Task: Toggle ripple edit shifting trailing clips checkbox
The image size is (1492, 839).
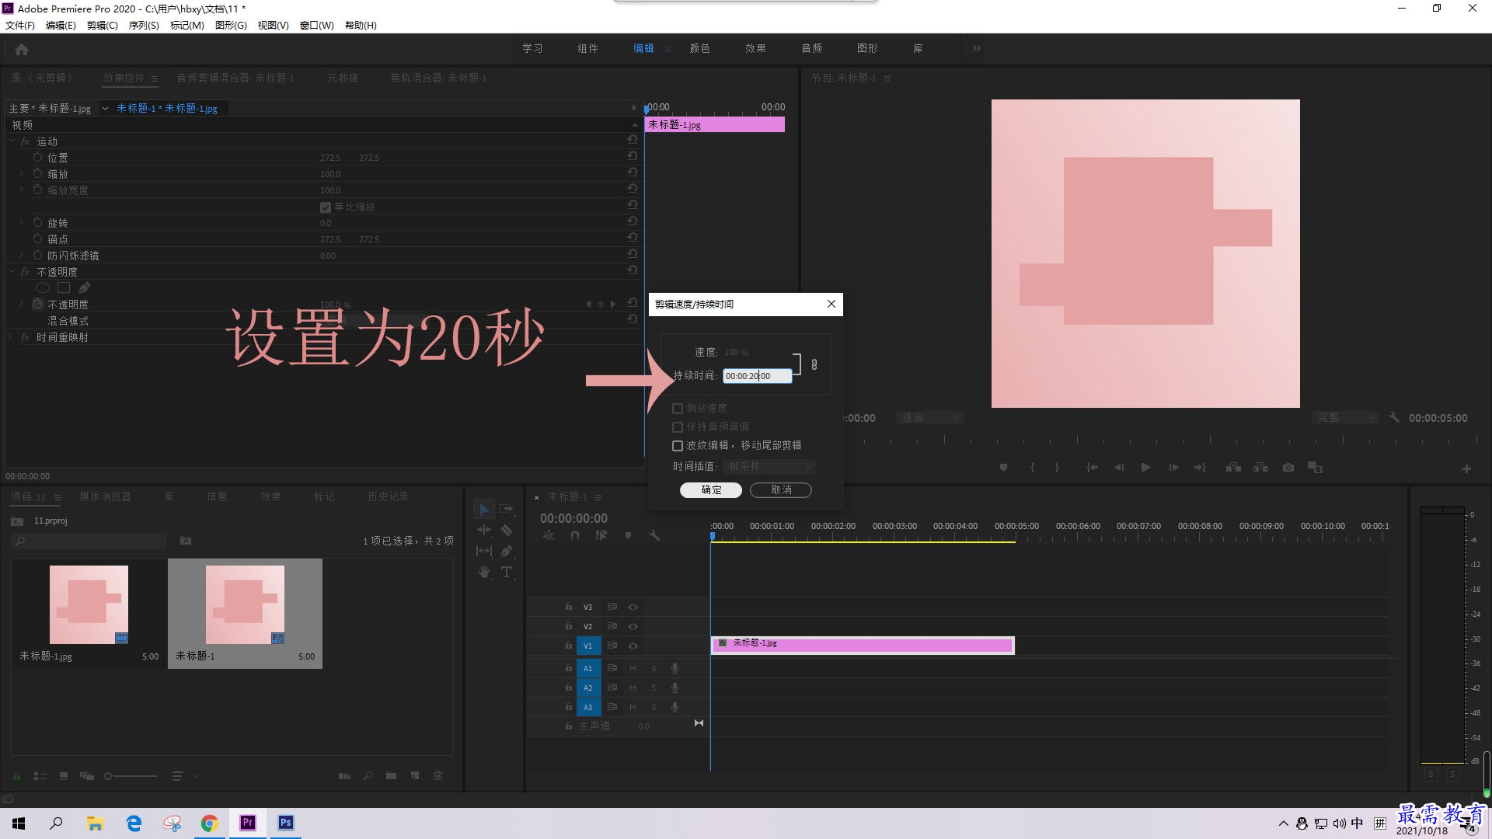Action: tap(678, 446)
